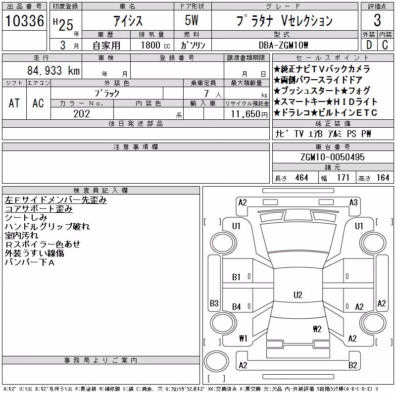This screenshot has width=396, height=396.
Task: Click the sales point 両側パワースライドドア
Action: 318,80
